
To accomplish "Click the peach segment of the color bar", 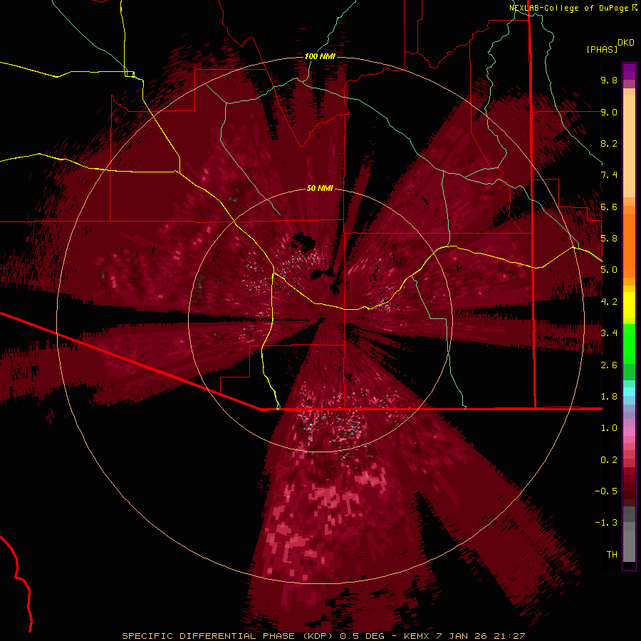I will point(629,147).
